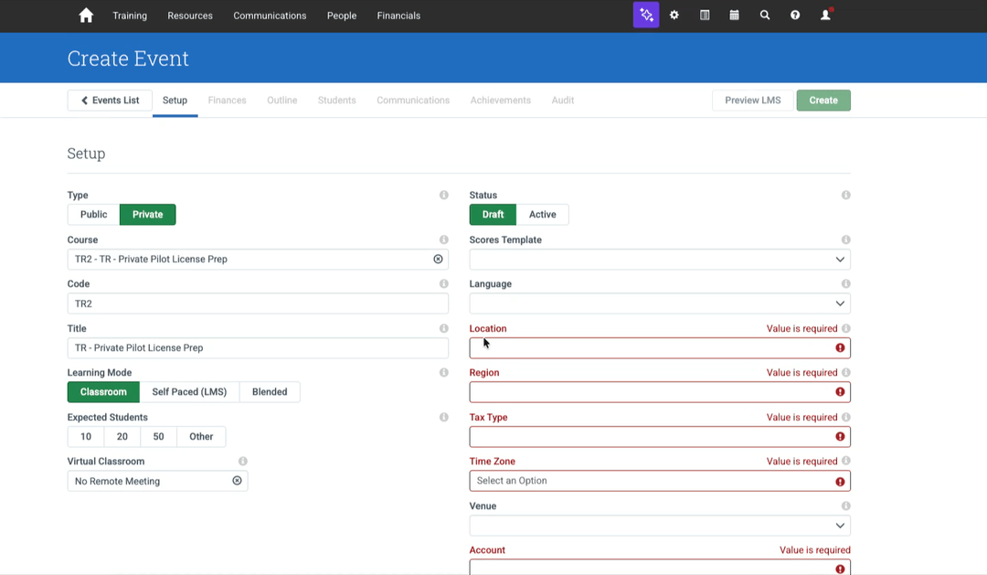Open the People menu
This screenshot has height=575, width=987.
342,16
